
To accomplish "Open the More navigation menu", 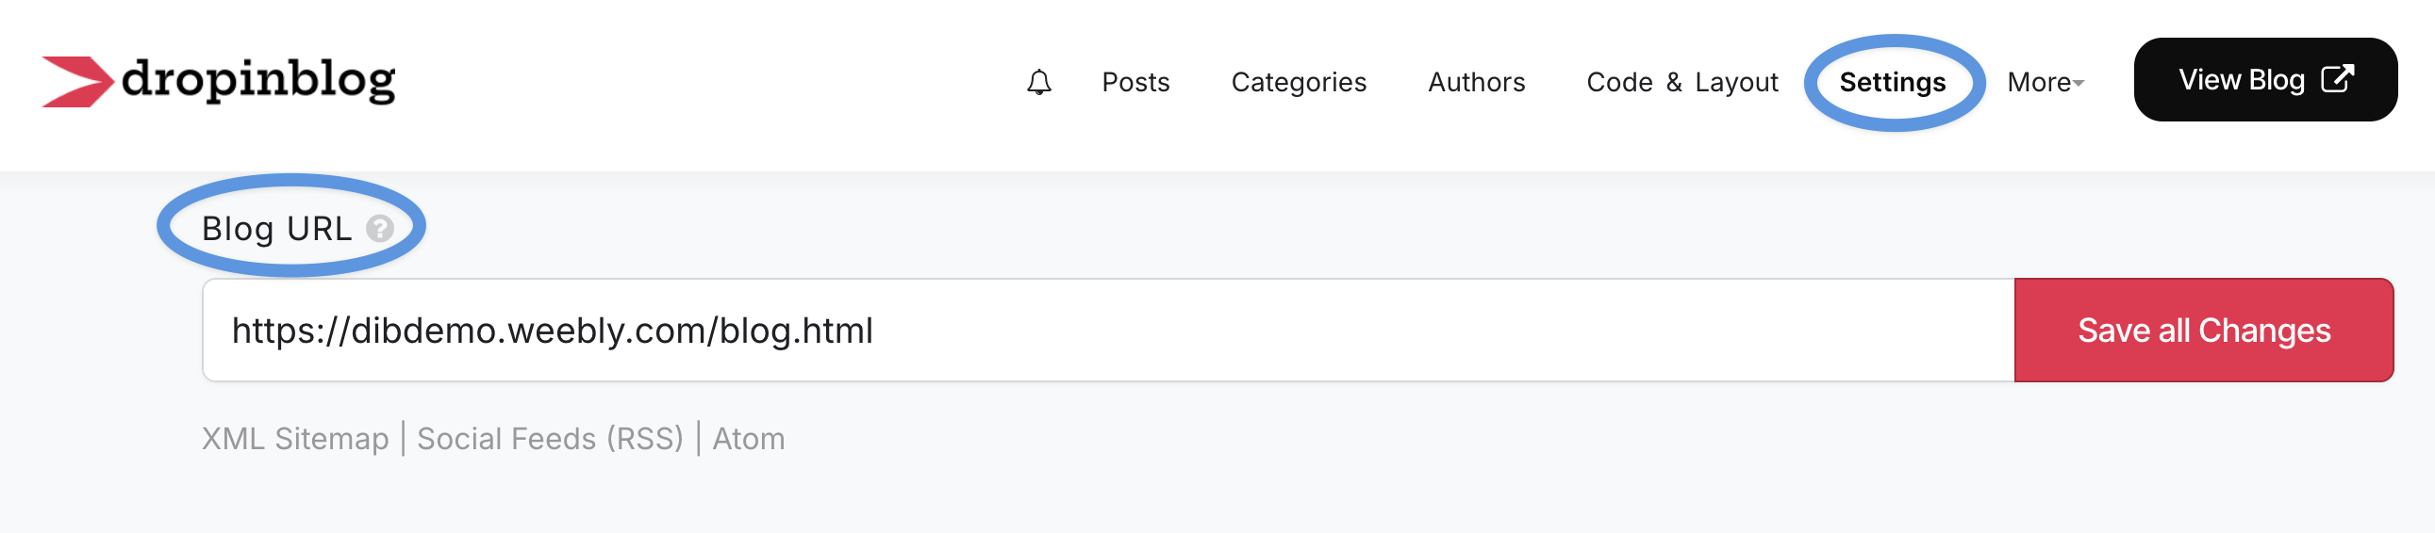I will click(2040, 82).
